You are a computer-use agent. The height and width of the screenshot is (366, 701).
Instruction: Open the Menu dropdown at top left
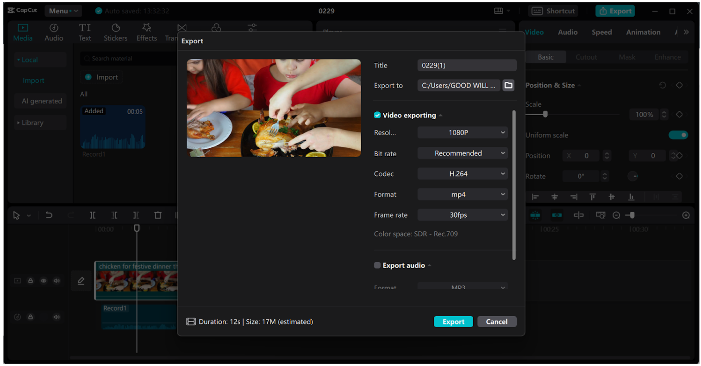click(x=63, y=10)
